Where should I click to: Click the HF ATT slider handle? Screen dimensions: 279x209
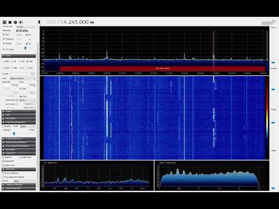coord(26,48)
